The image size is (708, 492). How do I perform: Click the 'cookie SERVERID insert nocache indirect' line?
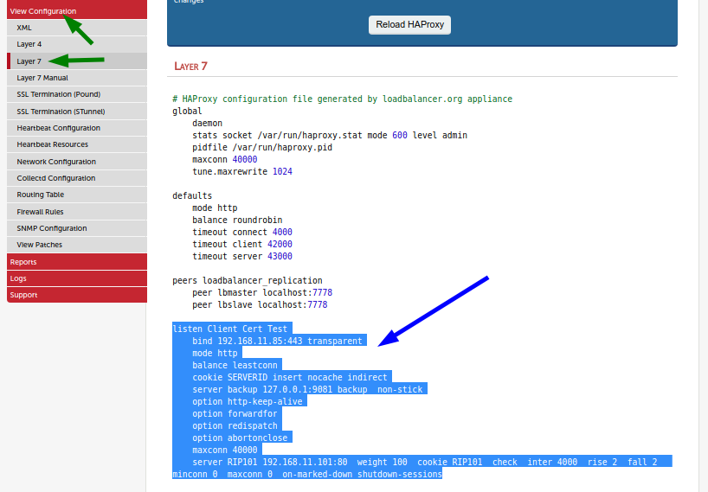pos(290,378)
